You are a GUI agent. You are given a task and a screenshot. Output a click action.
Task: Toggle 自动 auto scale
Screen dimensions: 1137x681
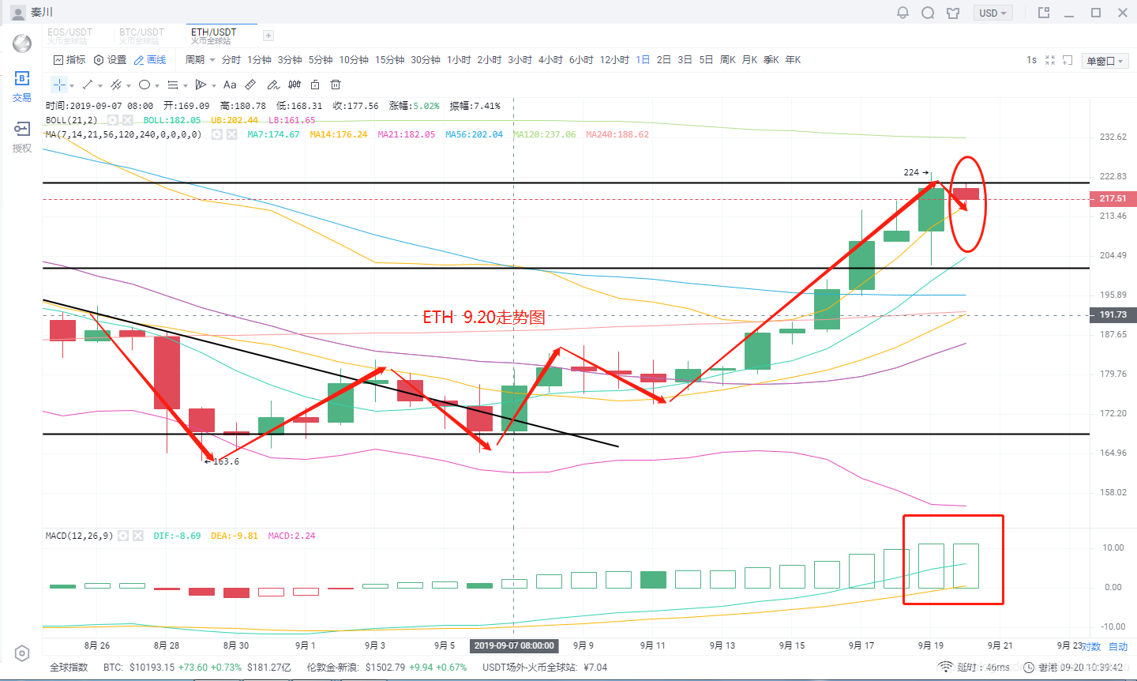tap(1118, 646)
